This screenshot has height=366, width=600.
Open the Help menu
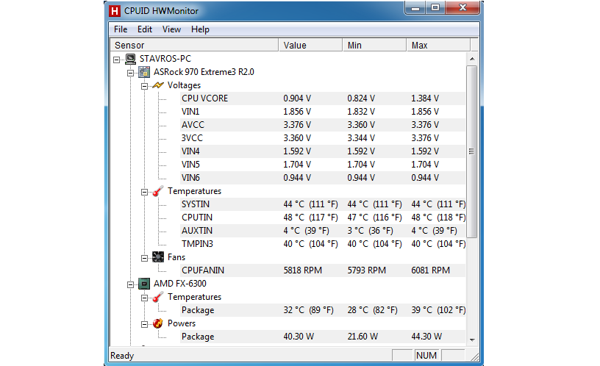[x=200, y=29]
